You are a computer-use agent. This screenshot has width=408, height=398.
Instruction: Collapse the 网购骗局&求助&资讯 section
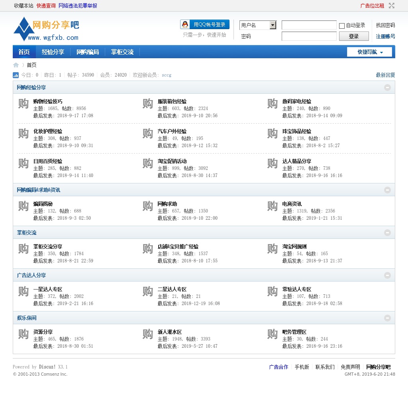(387, 190)
